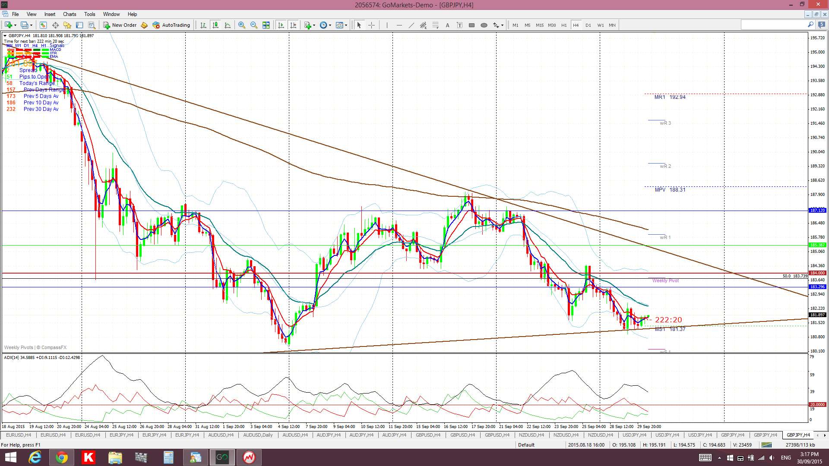
Task: Switch to the D1 timeframe
Action: point(588,25)
